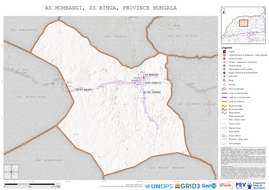269x190 pixels.
Task: Click the 'AS MALONZA' area label at top left
Action: (24, 30)
